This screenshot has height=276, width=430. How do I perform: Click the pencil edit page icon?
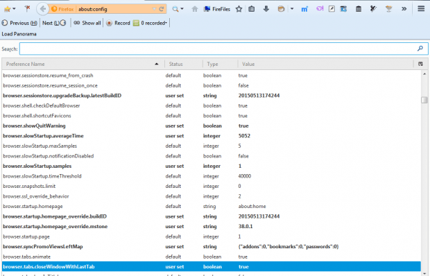[332, 9]
